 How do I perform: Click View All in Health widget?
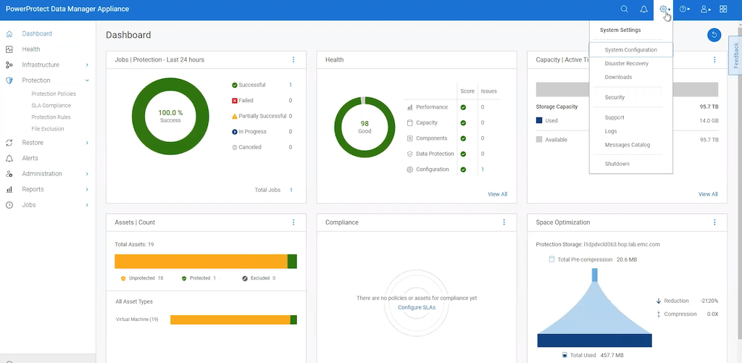pos(497,194)
